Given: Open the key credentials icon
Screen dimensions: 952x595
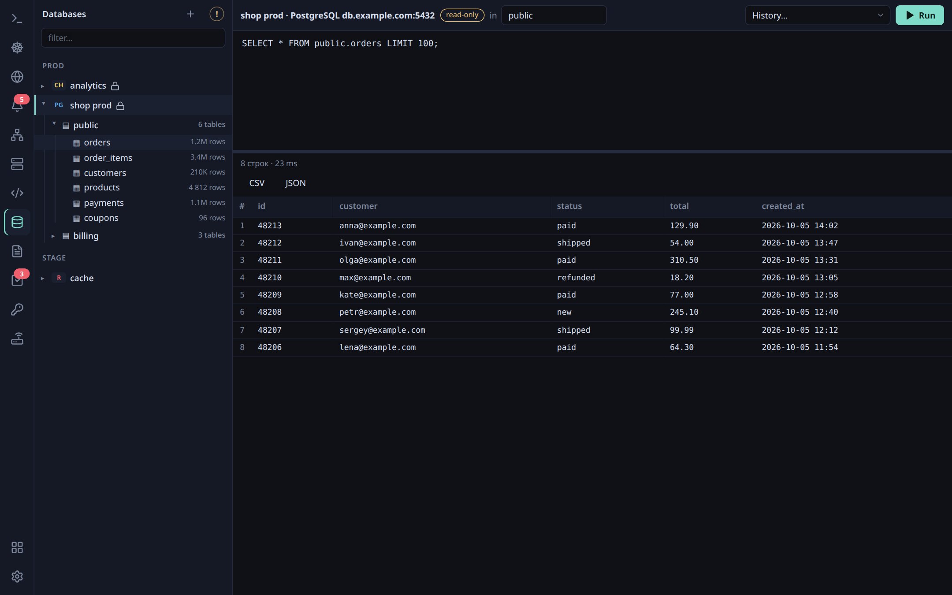Looking at the screenshot, I should pyautogui.click(x=17, y=309).
